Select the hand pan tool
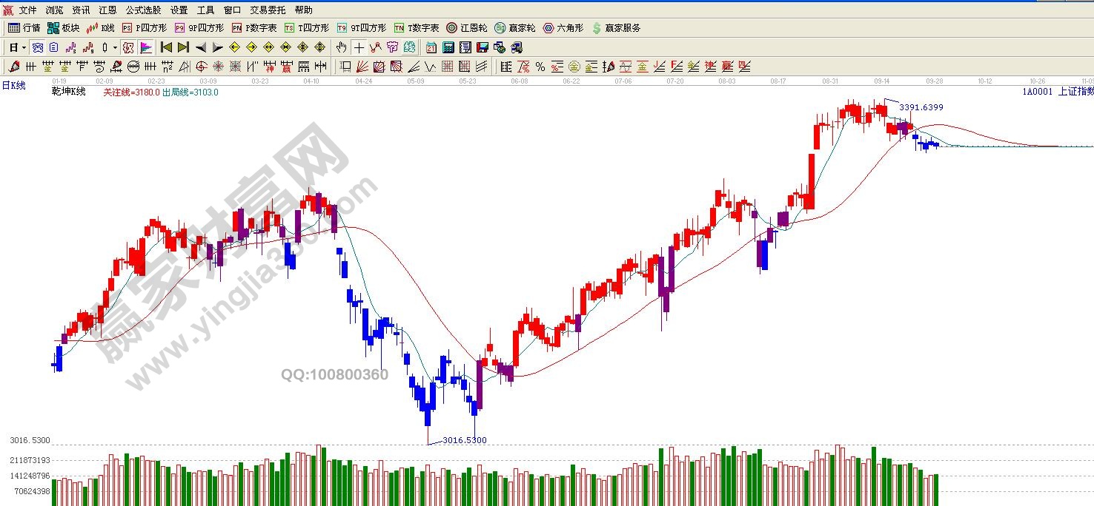Viewport: 1094px width, 506px height. tap(341, 47)
